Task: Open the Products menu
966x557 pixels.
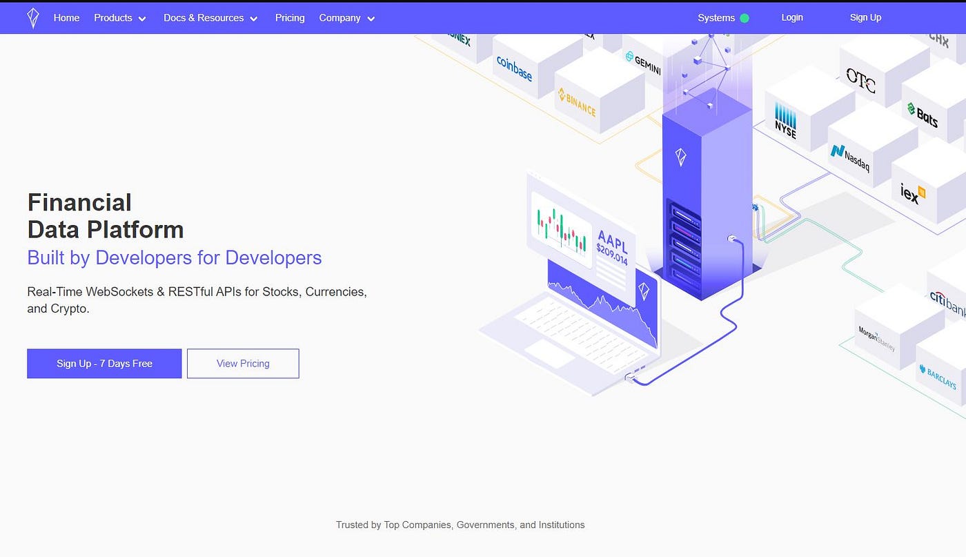Action: tap(113, 18)
